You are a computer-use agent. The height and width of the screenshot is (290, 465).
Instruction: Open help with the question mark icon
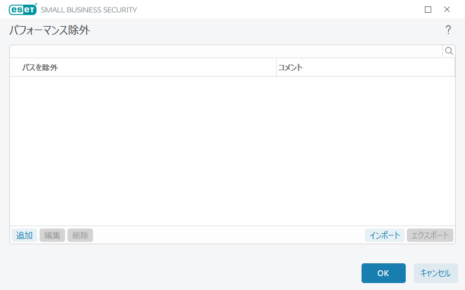448,30
